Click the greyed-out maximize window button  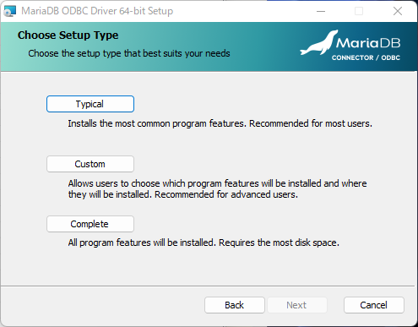pos(359,11)
